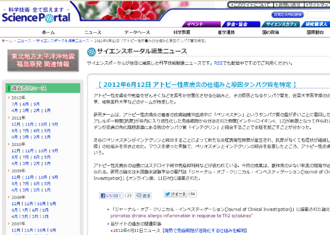This screenshot has width=330, height=235.
Task: Click the globe icon beside サイエンスポータル編集ニュース heading
Action: [92, 52]
